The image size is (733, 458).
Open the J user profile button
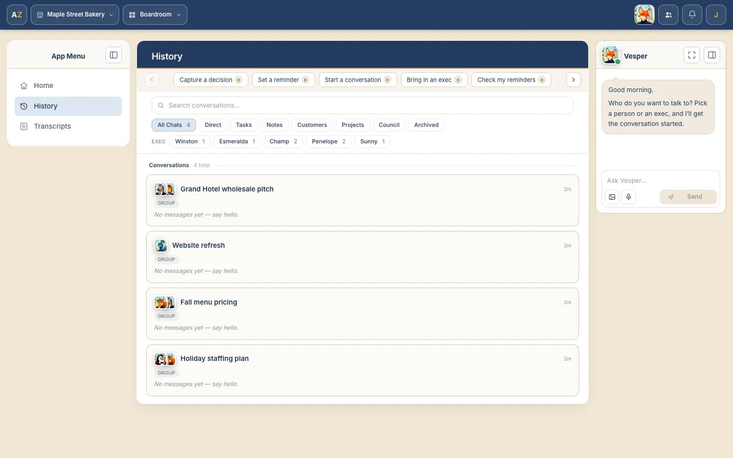point(716,15)
